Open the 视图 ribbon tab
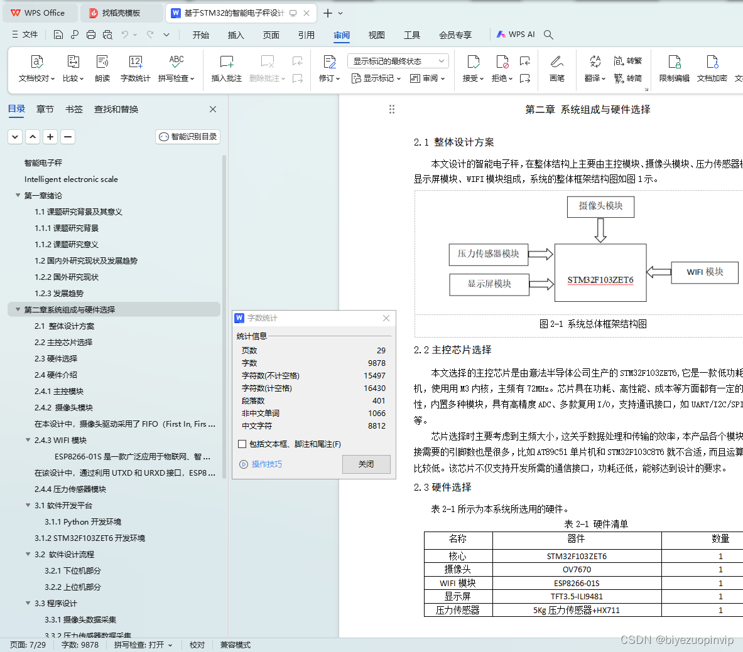Viewport: 743px width, 652px height. [x=377, y=35]
